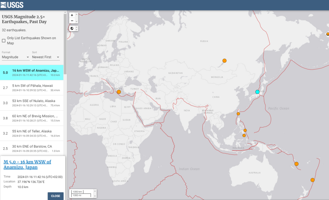Enable Only List Earthquakes Shown on Map
Image resolution: width=329 pixels, height=200 pixels.
click(x=4, y=40)
